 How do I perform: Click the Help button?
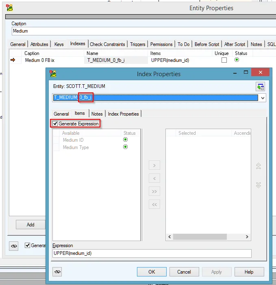pyautogui.click(x=249, y=272)
